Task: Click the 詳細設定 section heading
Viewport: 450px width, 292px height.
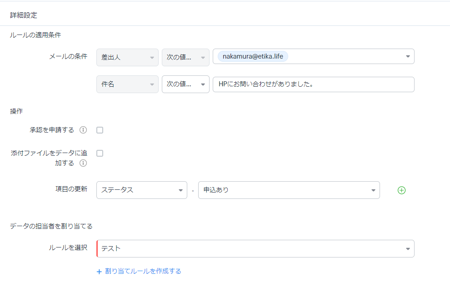Action: (x=24, y=15)
